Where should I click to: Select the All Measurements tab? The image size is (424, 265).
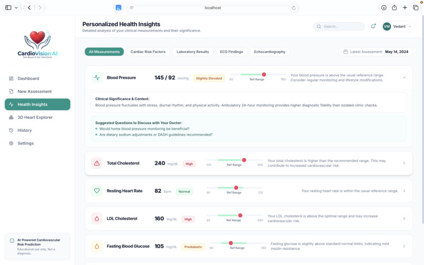(104, 52)
